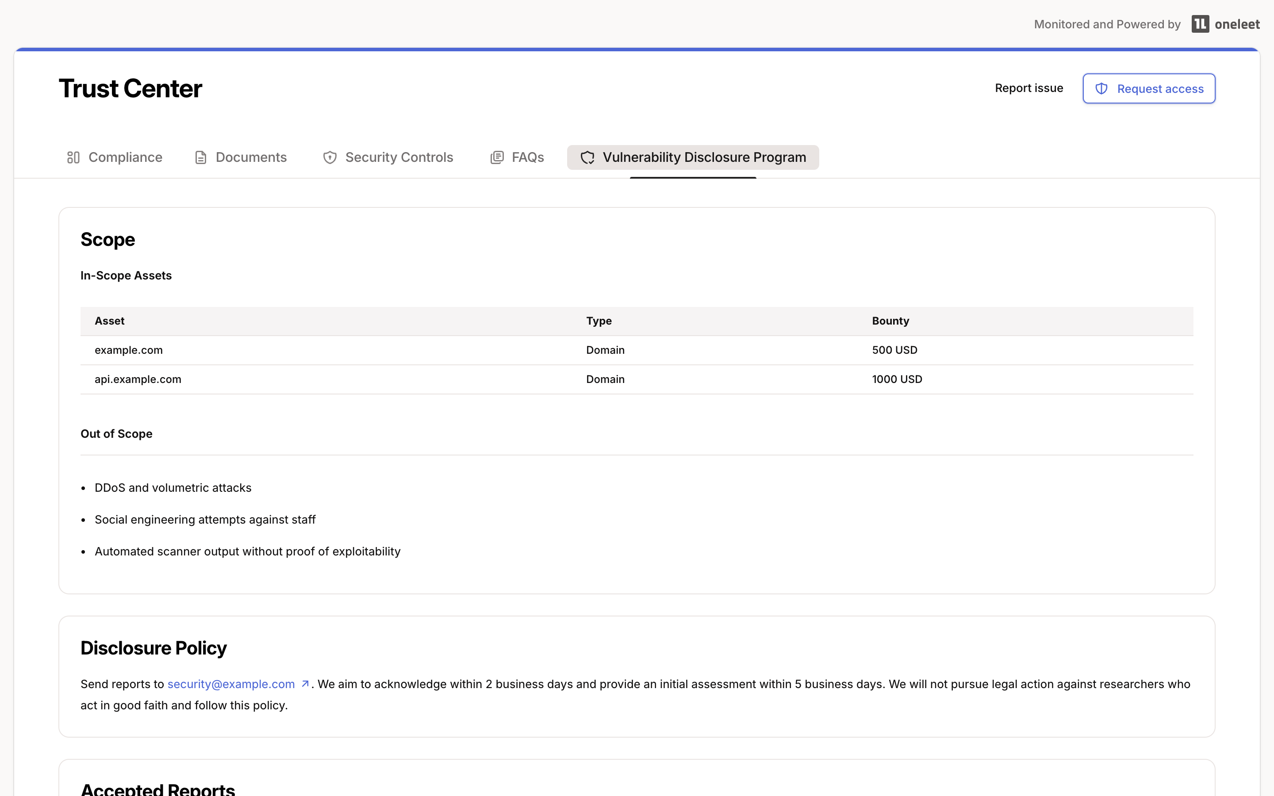Click the Compliance grid icon

click(x=73, y=157)
